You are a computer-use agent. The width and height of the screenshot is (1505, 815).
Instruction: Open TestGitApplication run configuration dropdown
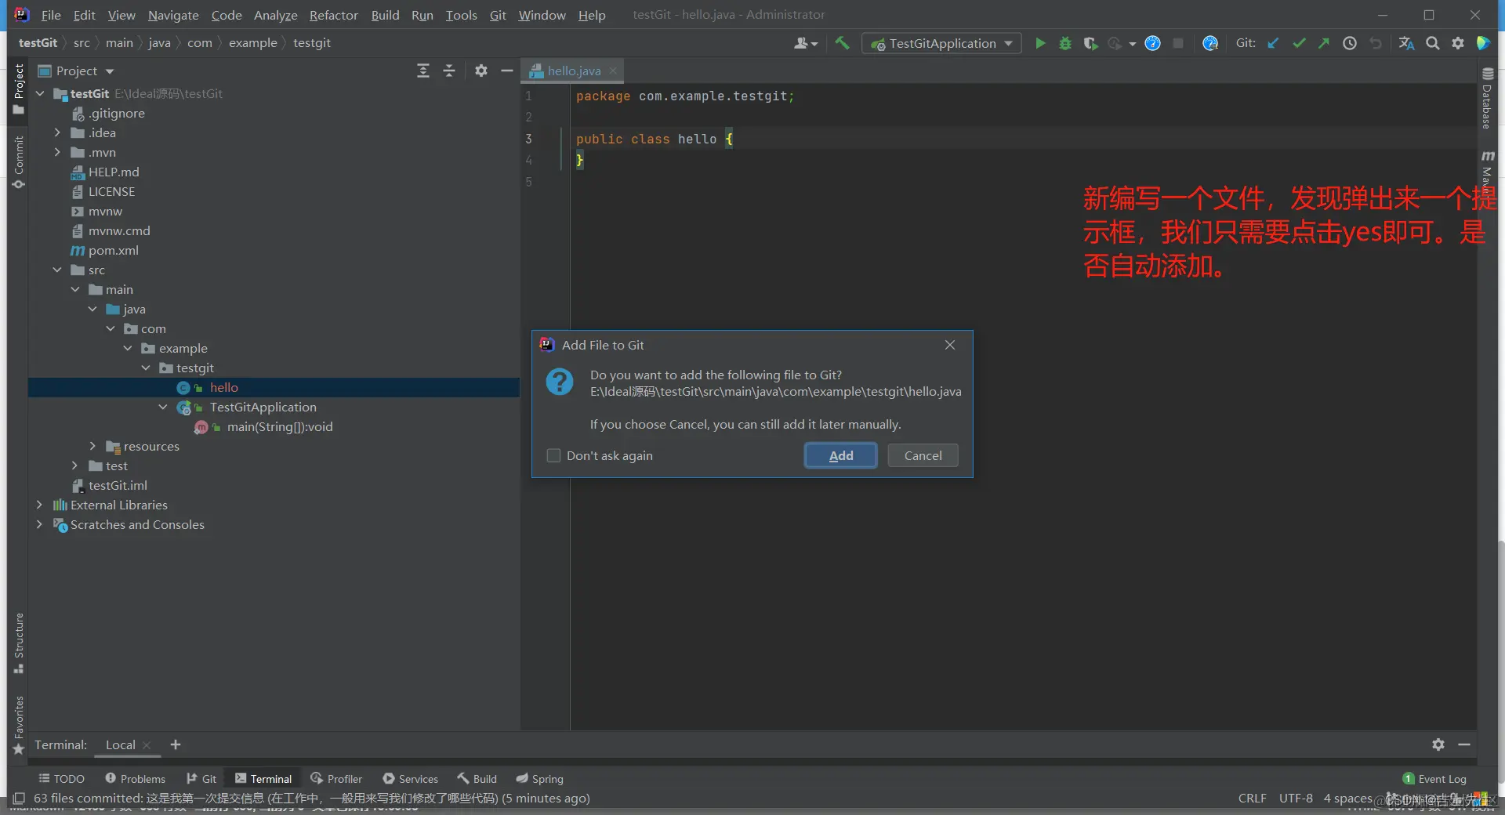pyautogui.click(x=941, y=44)
